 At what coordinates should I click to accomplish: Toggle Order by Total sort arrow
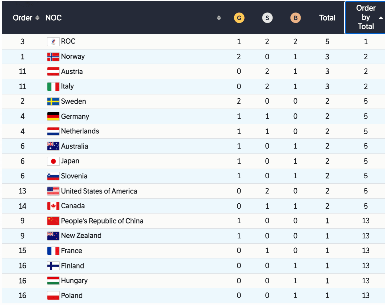[381, 18]
